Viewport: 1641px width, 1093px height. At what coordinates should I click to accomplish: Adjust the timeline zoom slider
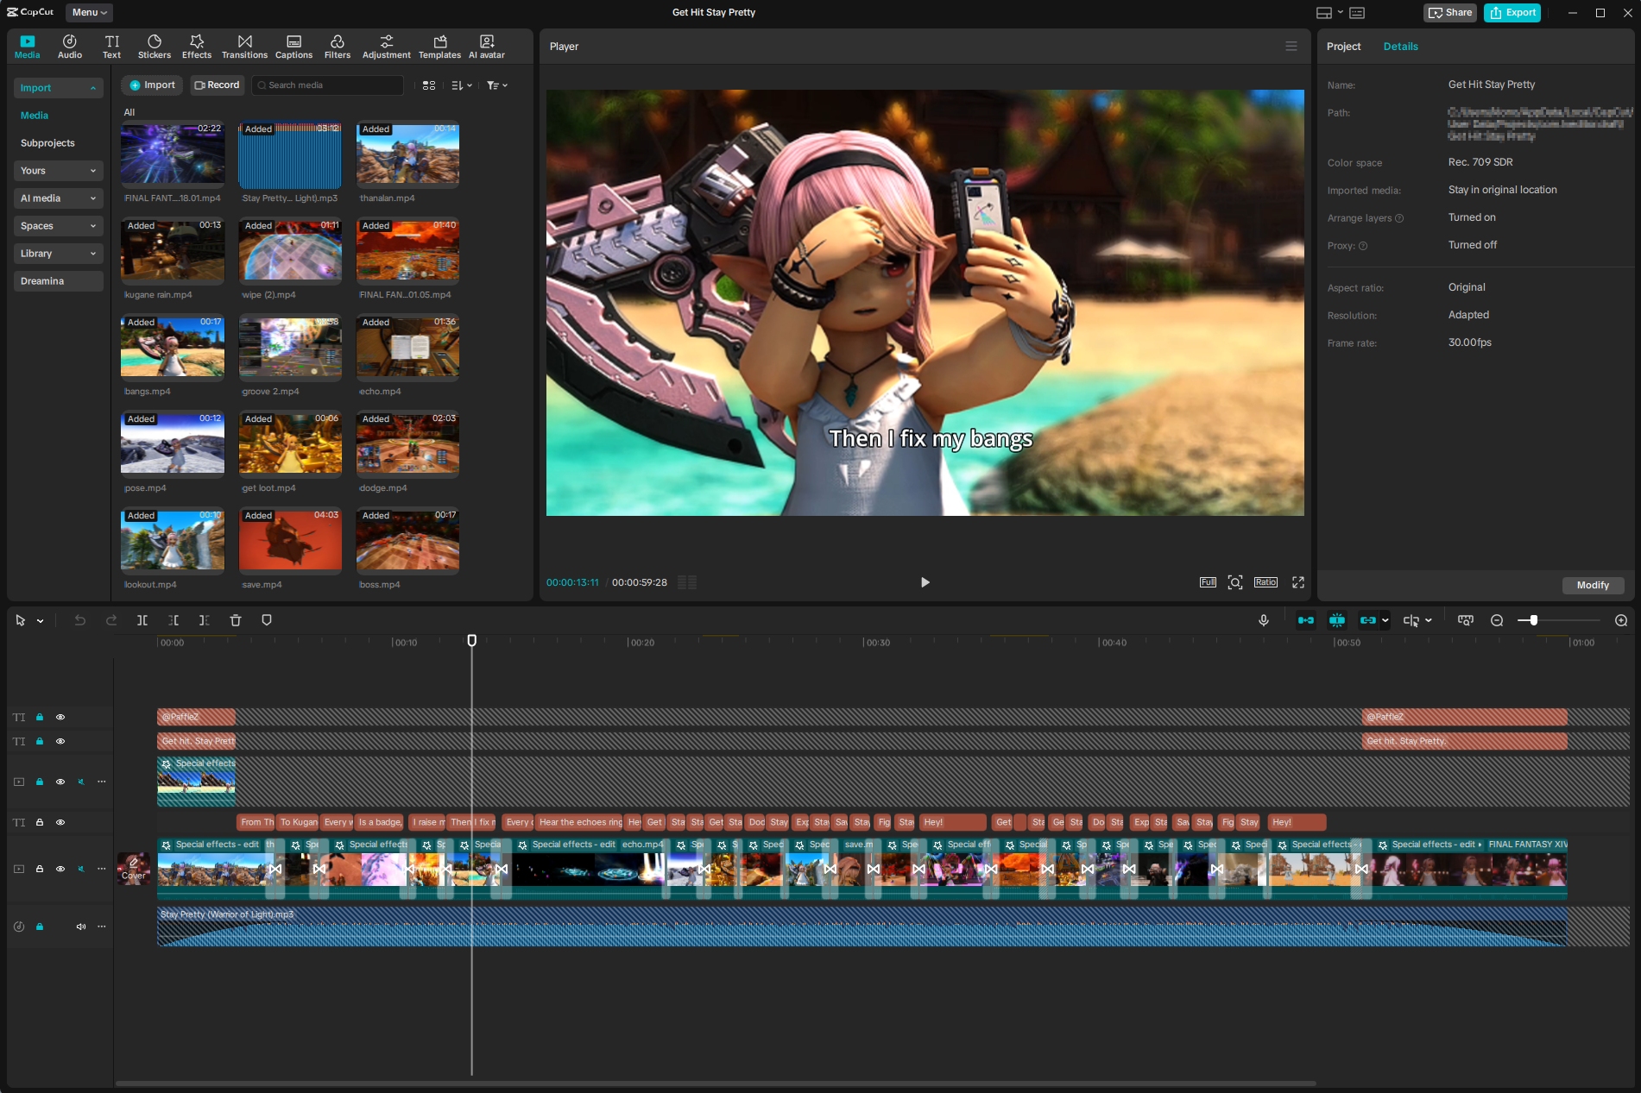(x=1533, y=620)
